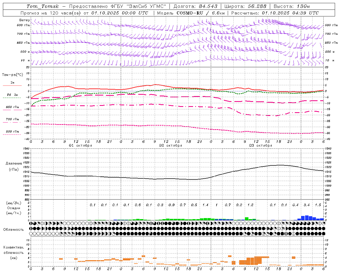The width and height of the screenshot is (339, 271).
Task: Click the 0.2 precipitation amount value
Action: tap(239, 205)
